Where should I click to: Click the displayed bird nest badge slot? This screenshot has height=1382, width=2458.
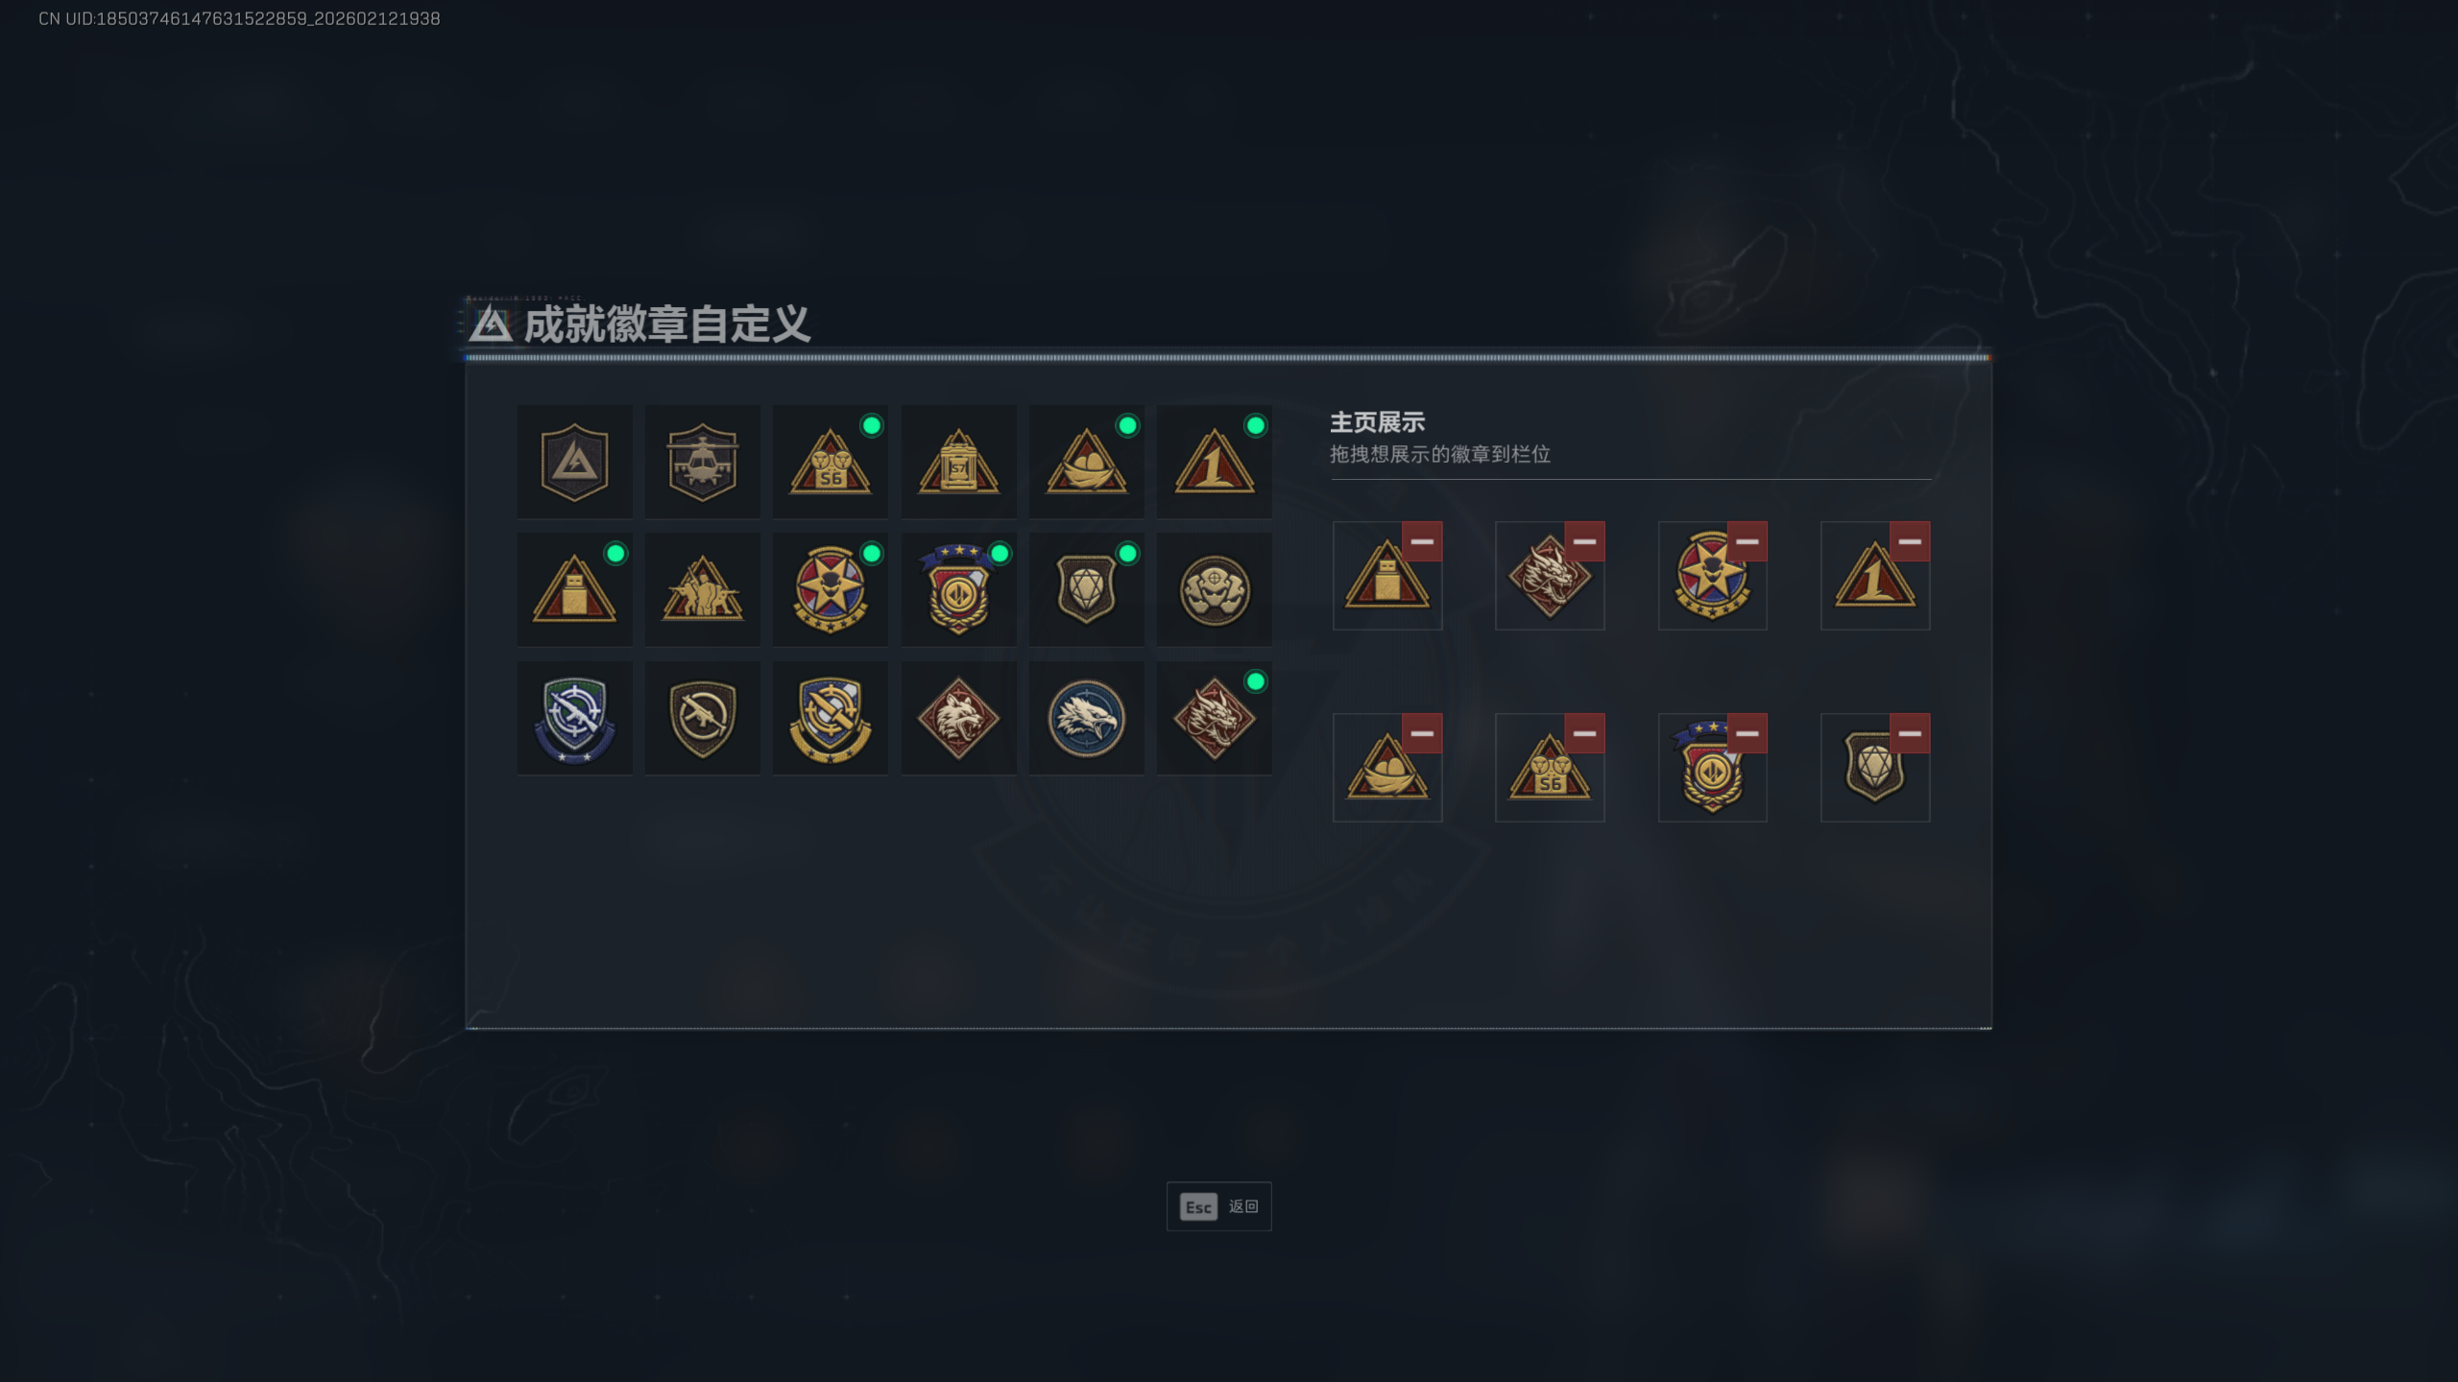[x=1387, y=768]
